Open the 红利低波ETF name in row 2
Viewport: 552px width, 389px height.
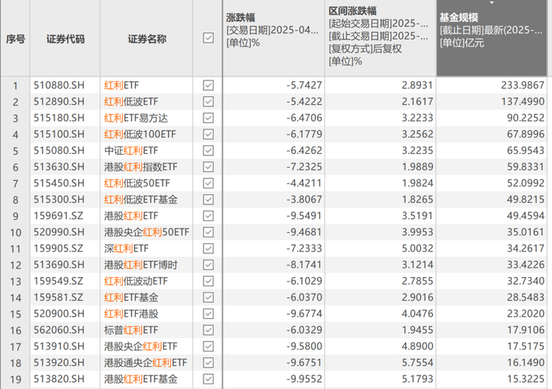click(x=131, y=102)
